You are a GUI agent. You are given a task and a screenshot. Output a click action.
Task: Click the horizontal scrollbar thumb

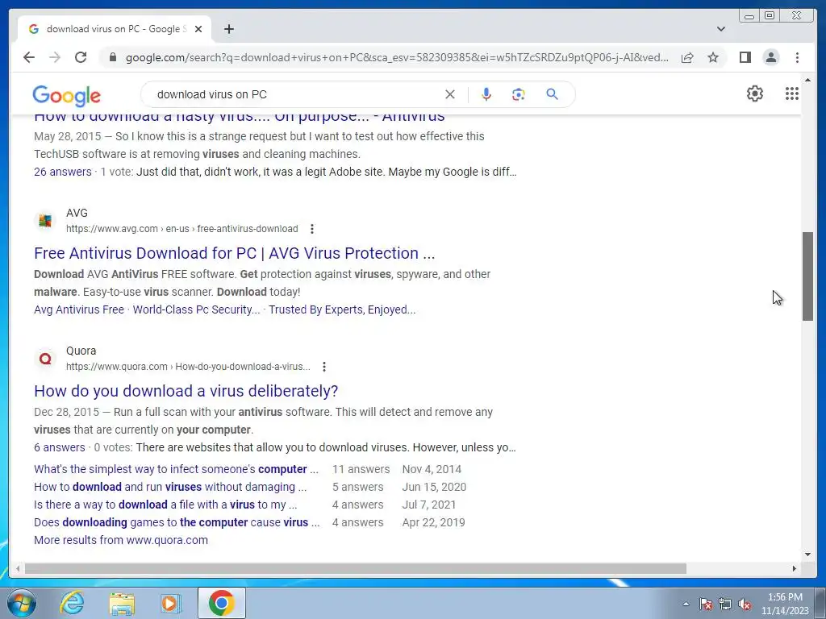[356, 568]
